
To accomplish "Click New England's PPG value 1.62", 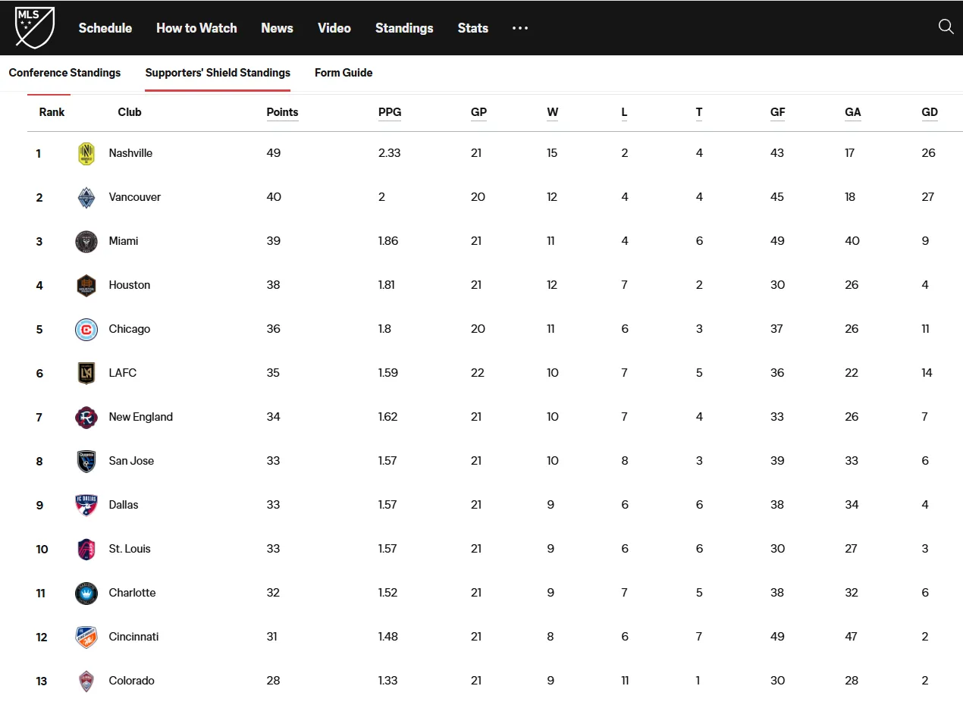I will click(x=388, y=417).
